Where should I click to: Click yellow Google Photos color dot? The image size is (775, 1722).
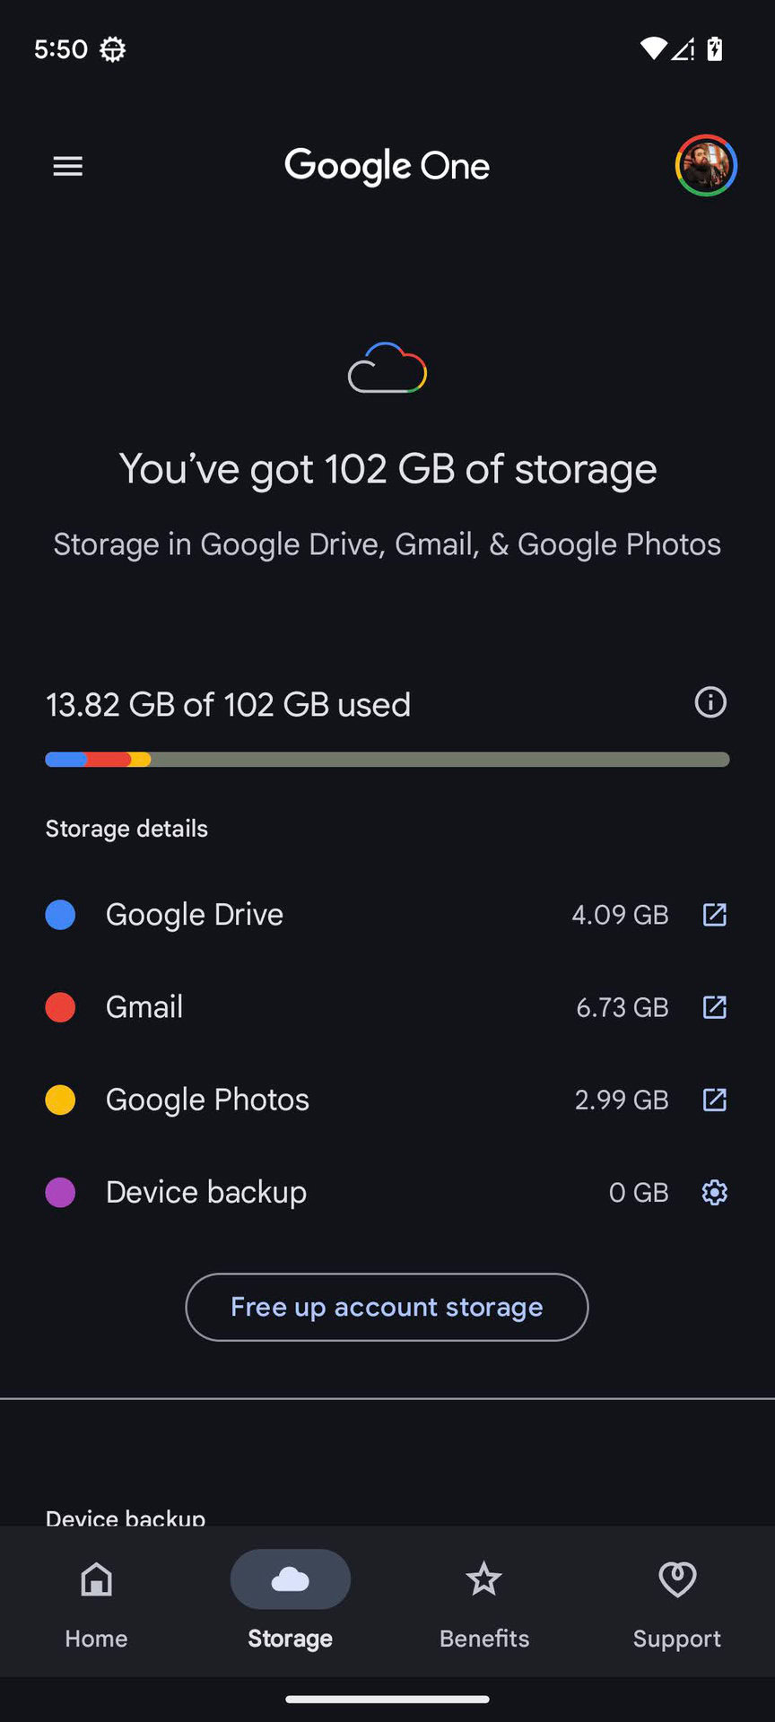pos(60,1100)
